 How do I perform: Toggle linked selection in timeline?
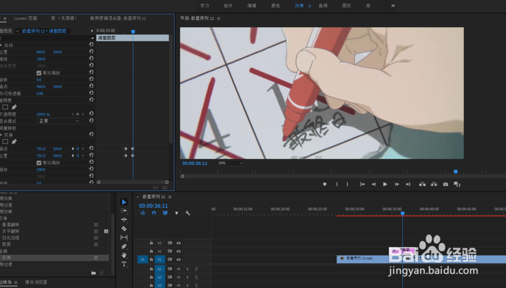(x=165, y=213)
